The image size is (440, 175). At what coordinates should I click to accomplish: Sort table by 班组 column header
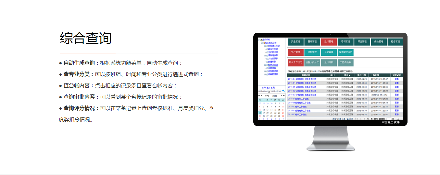point(347,75)
